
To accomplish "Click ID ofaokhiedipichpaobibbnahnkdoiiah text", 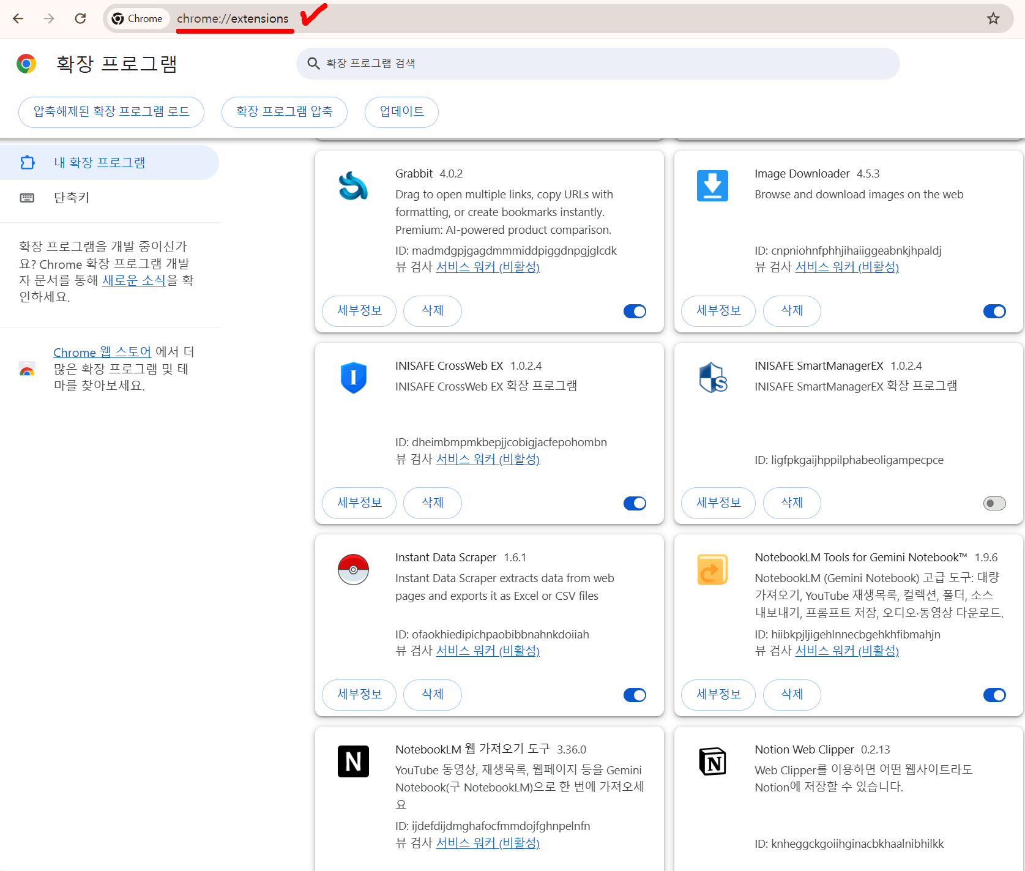I will tap(492, 634).
